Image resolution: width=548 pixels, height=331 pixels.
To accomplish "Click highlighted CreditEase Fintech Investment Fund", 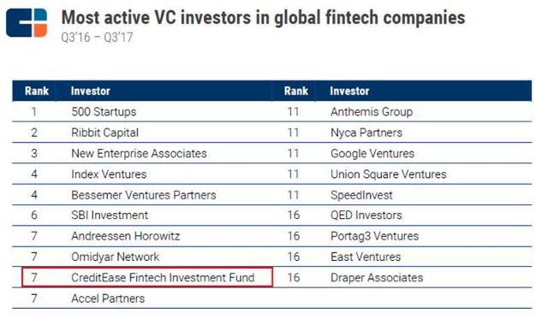I will click(x=147, y=277).
